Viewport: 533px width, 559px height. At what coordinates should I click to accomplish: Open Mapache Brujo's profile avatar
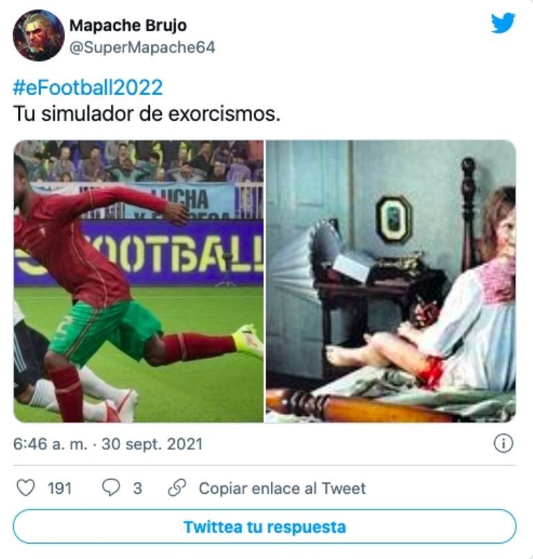pos(38,35)
